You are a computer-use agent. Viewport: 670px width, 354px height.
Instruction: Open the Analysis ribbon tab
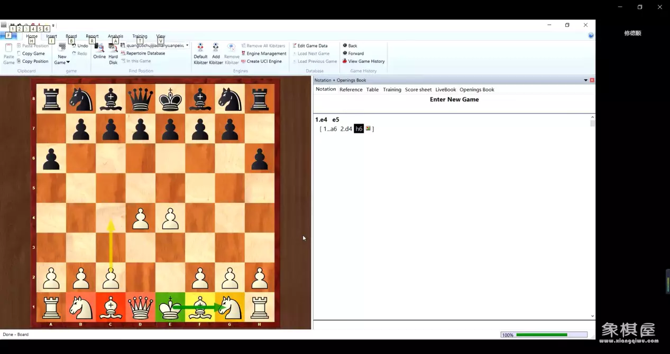click(115, 36)
